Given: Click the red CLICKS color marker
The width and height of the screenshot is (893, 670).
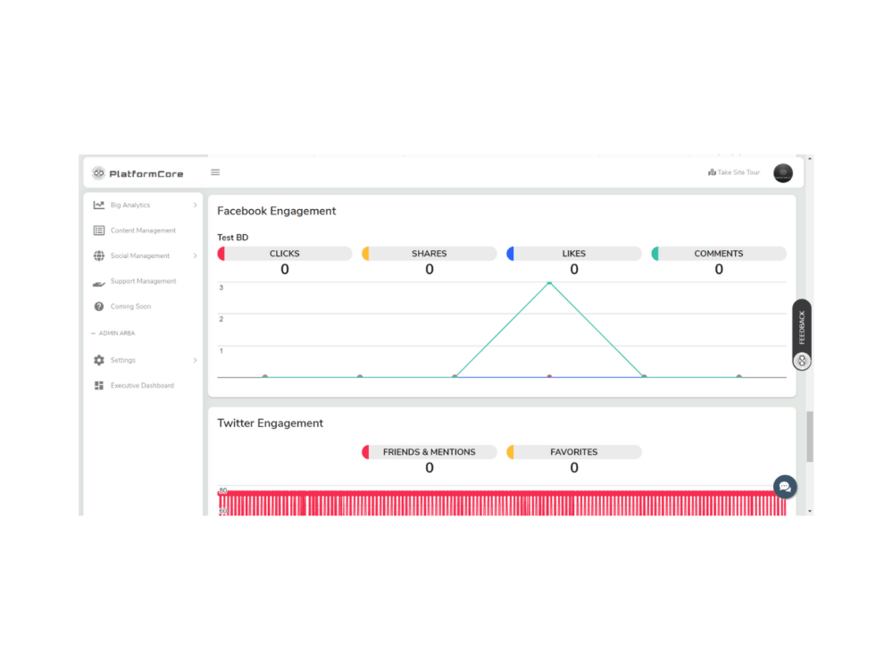Looking at the screenshot, I should (x=221, y=254).
